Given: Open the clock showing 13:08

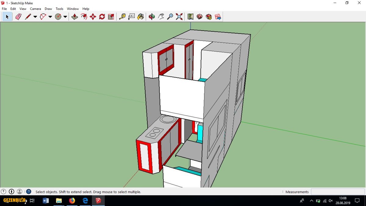Looking at the screenshot, I should pos(343,201).
